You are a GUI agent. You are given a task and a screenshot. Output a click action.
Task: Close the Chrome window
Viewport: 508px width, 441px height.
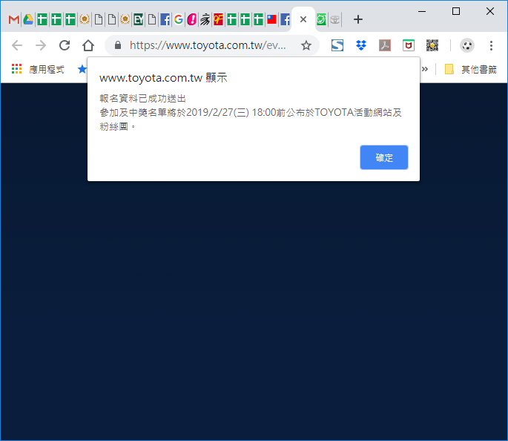pos(490,11)
